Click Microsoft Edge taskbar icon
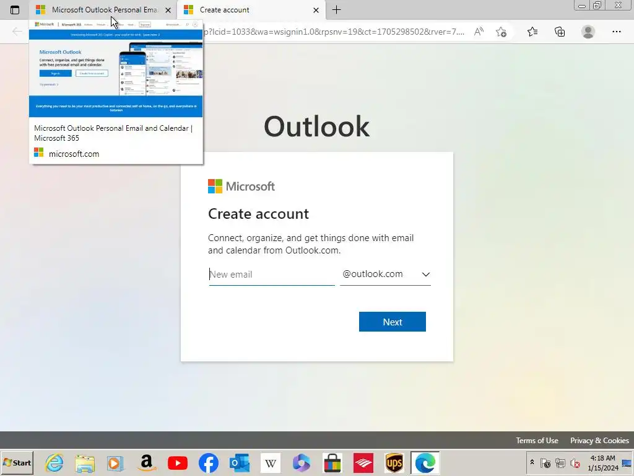634x476 pixels. pyautogui.click(x=425, y=462)
